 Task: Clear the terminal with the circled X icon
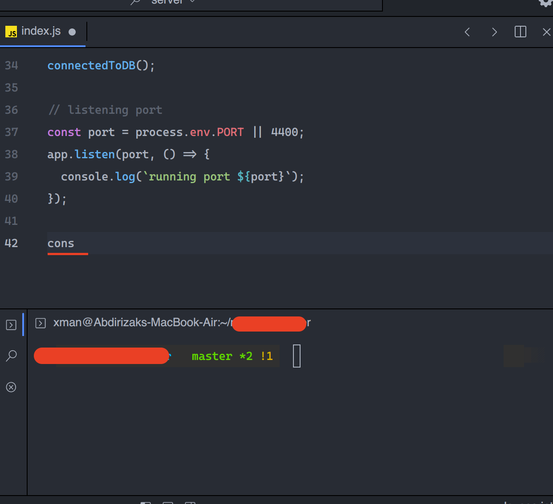(x=11, y=387)
